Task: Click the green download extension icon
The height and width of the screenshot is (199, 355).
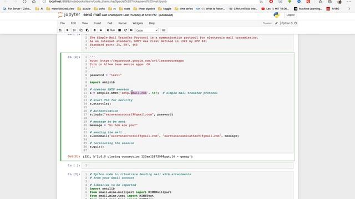Action: [x=290, y=2]
